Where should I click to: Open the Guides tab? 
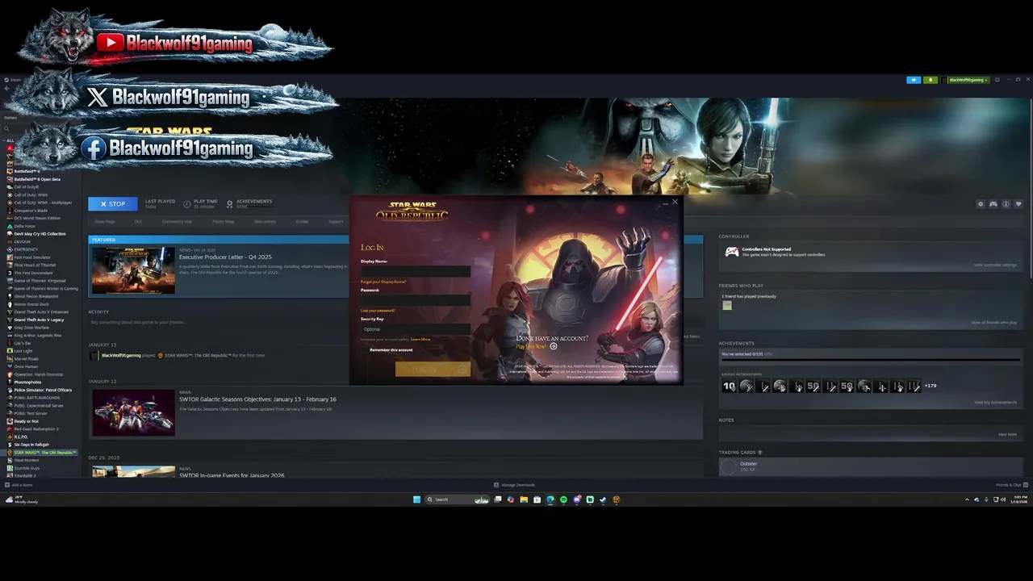pos(302,221)
